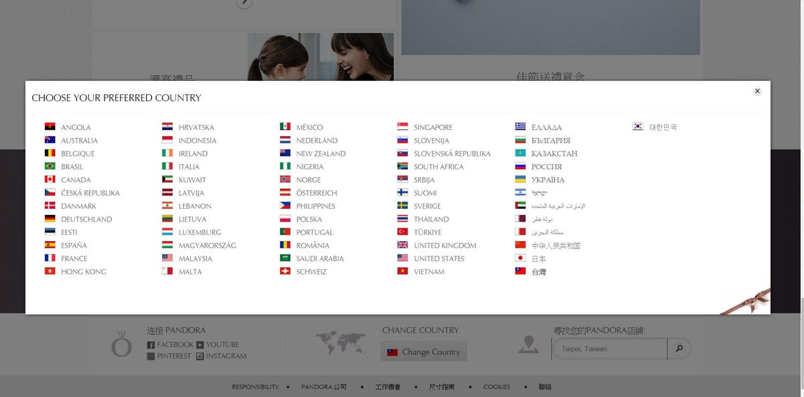The height and width of the screenshot is (397, 804).
Task: Click the South Korea flag icon
Action: (638, 127)
